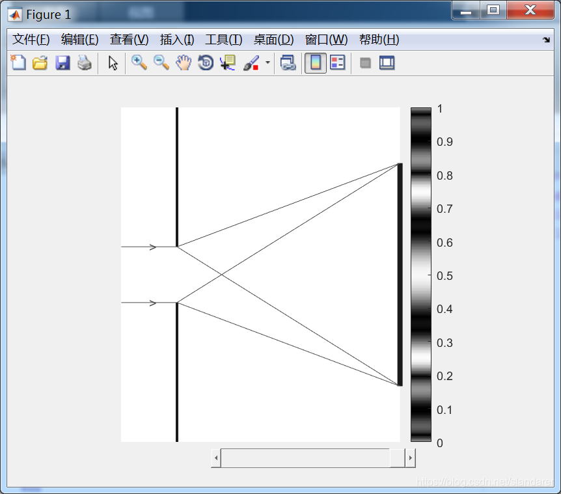Minimize the Figure 1 window
Viewport: 561px width, 494px height.
465,10
